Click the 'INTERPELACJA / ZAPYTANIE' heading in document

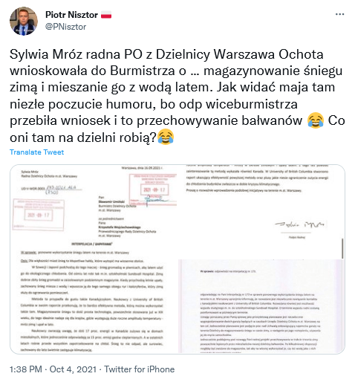coord(92,244)
